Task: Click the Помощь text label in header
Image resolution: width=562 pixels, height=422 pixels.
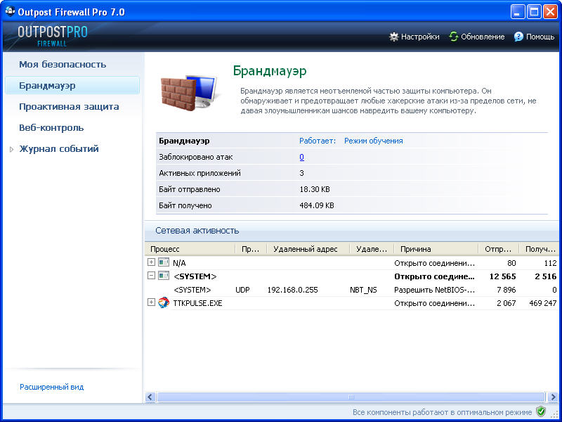Action: (540, 37)
